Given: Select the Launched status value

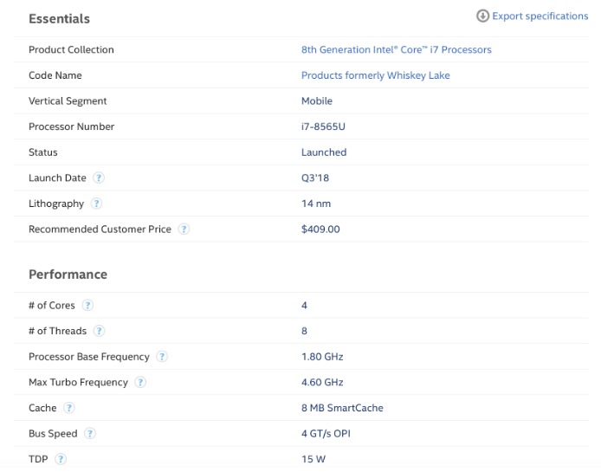Looking at the screenshot, I should coord(324,152).
